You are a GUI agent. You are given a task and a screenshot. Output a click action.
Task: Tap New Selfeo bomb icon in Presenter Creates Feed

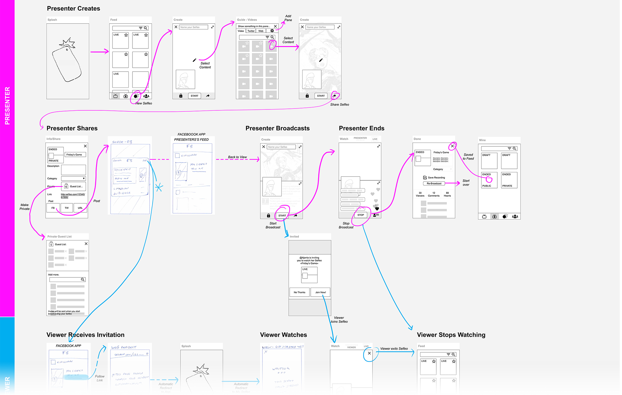click(136, 96)
